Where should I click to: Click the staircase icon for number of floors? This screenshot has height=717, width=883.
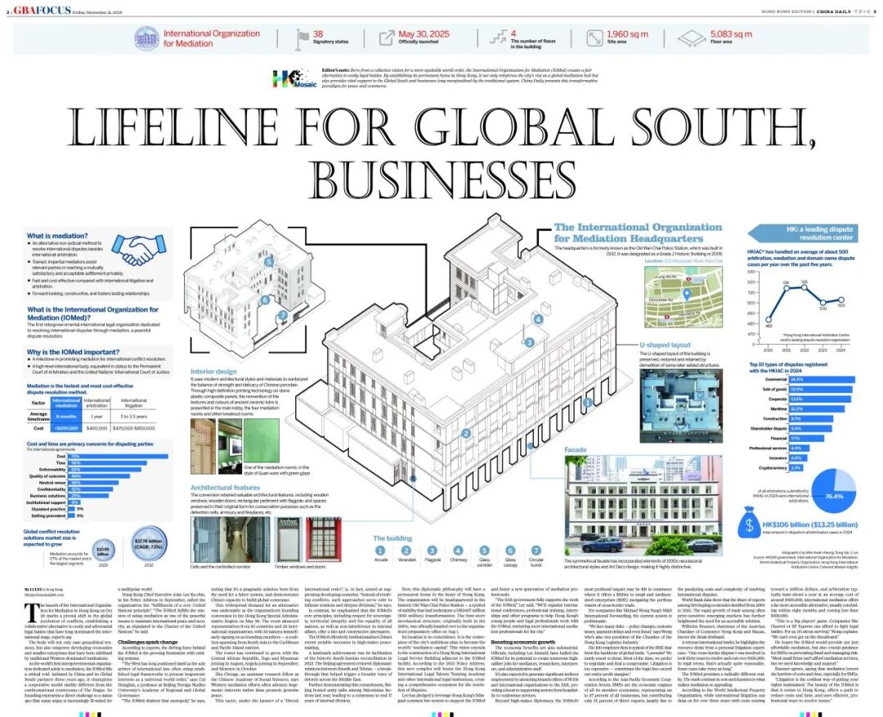click(498, 38)
